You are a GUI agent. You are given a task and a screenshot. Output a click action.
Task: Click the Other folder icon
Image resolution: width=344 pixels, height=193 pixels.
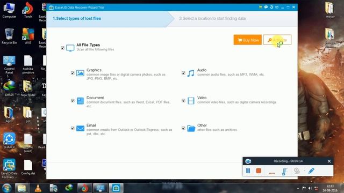point(191,128)
